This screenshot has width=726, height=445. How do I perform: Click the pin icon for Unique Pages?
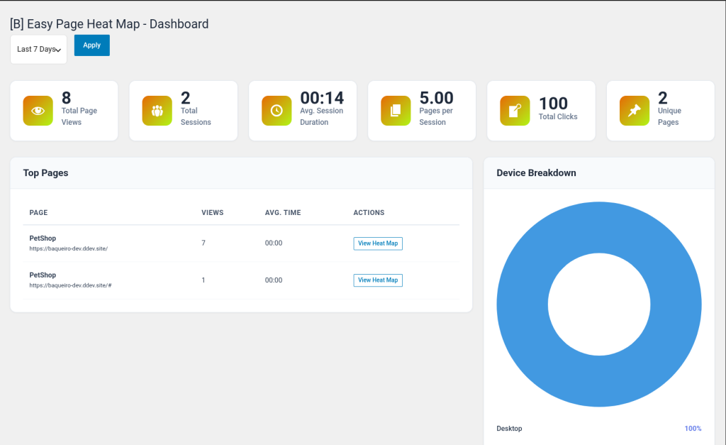pos(635,111)
